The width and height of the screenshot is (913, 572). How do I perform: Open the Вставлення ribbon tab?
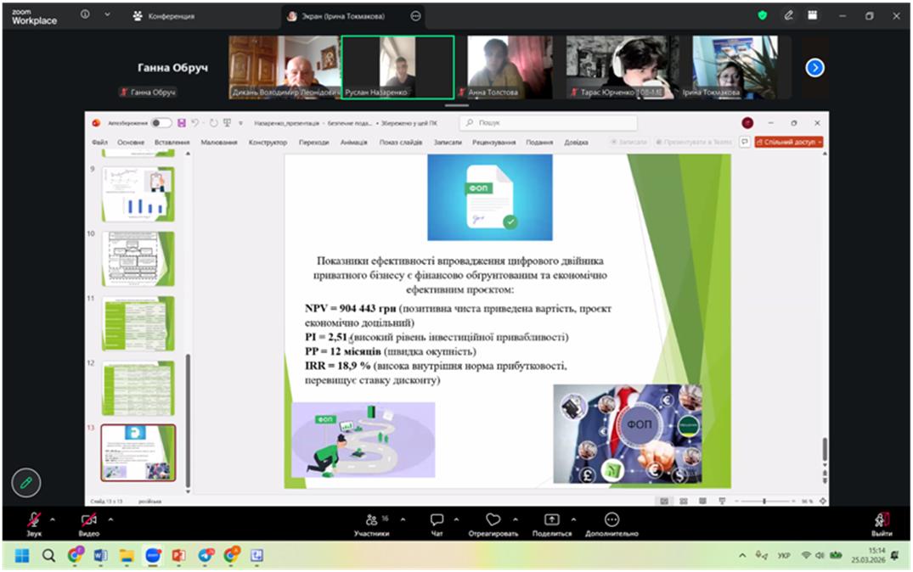click(172, 143)
